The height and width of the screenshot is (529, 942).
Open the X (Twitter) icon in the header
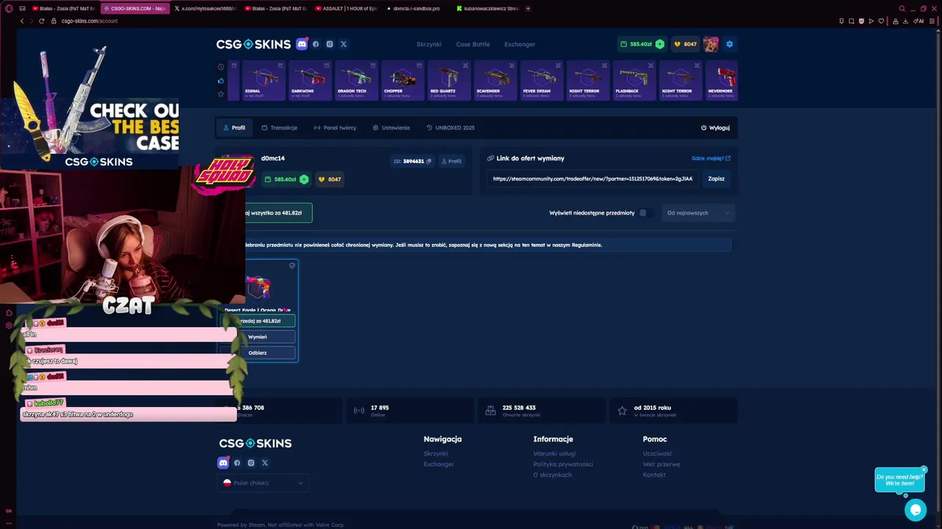[x=343, y=44]
